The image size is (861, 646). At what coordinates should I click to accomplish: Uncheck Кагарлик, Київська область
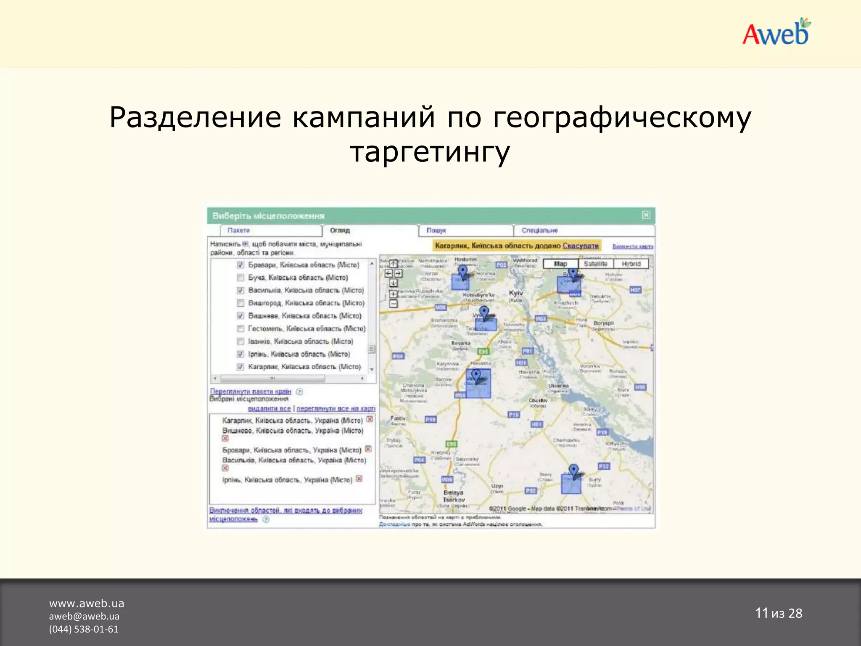coord(240,367)
